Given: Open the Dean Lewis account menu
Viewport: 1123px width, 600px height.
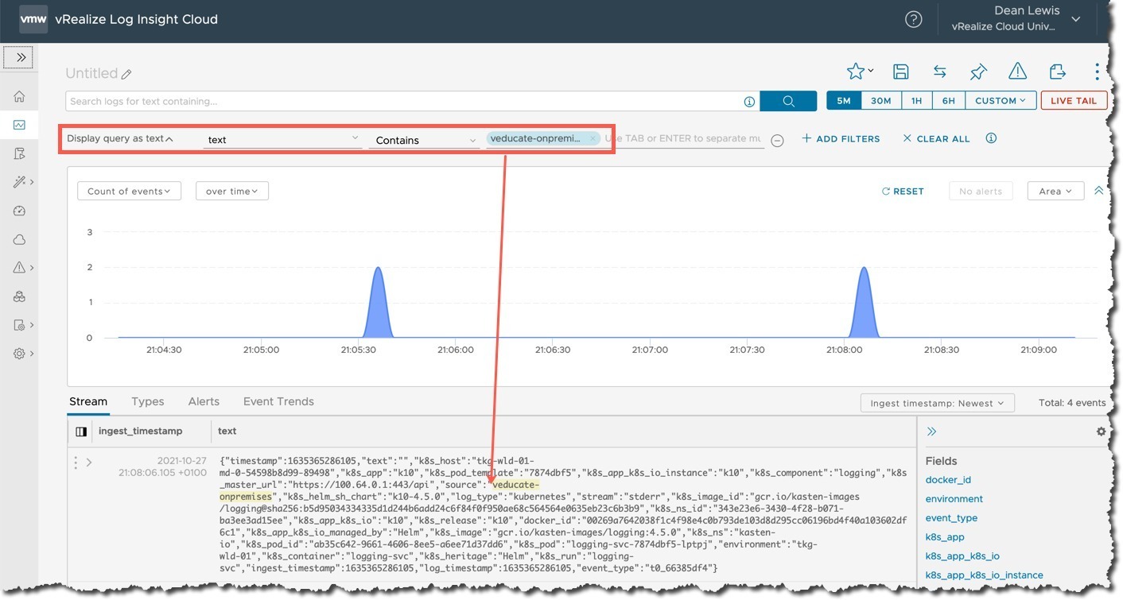Looking at the screenshot, I should (x=1017, y=19).
